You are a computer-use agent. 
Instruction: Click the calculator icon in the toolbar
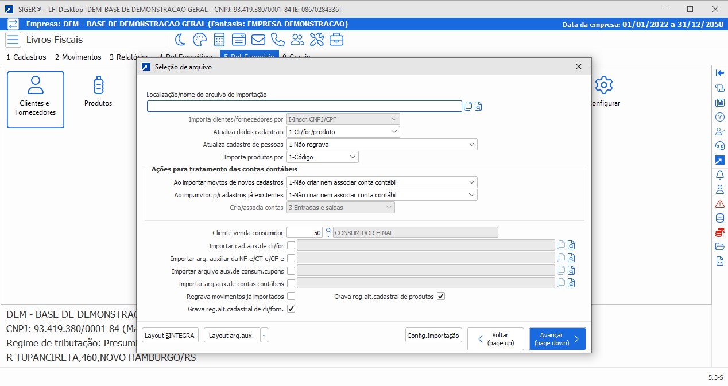click(219, 40)
